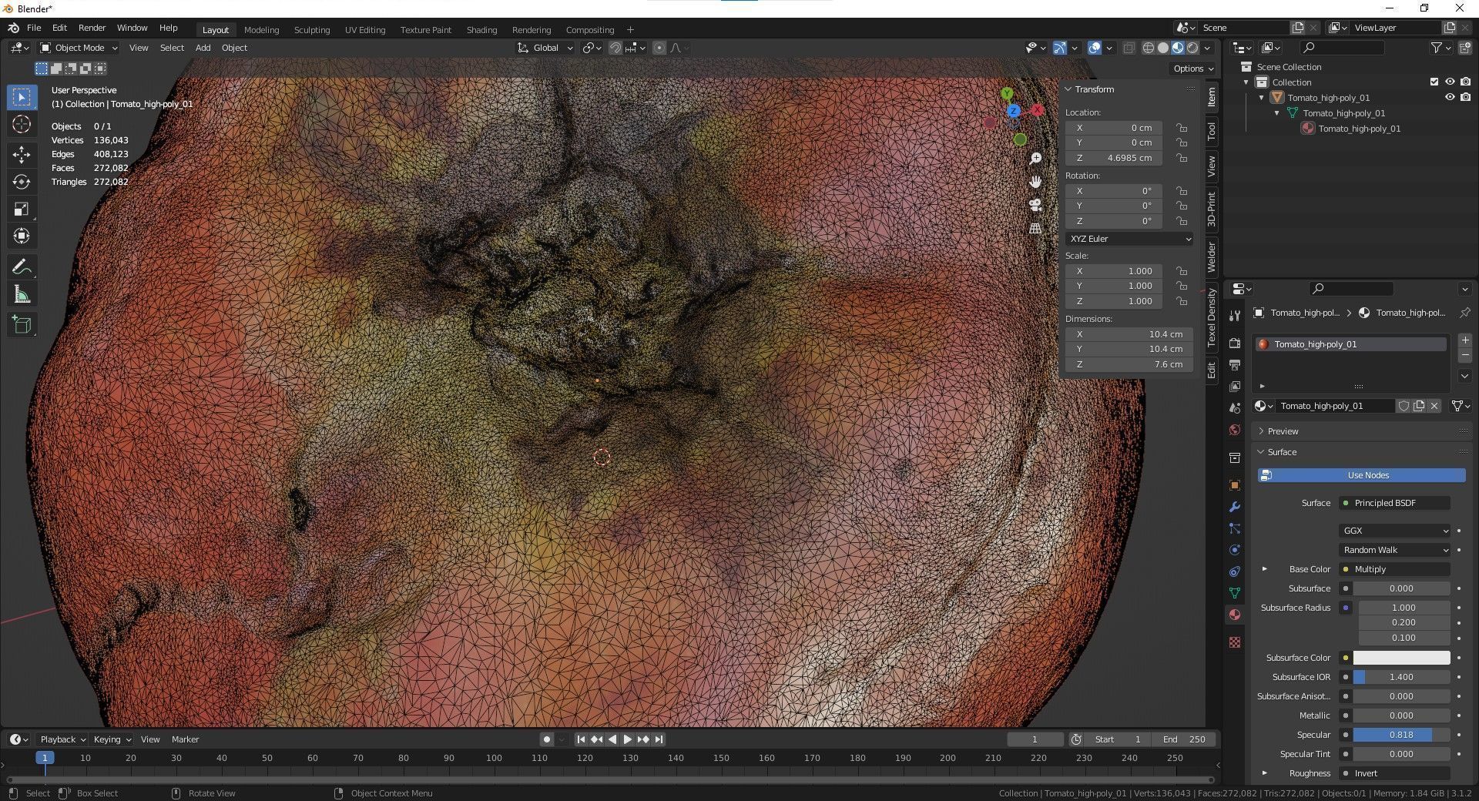Click the Subsurface Color swatch
Screen dimensions: 1479x801
(x=1400, y=658)
